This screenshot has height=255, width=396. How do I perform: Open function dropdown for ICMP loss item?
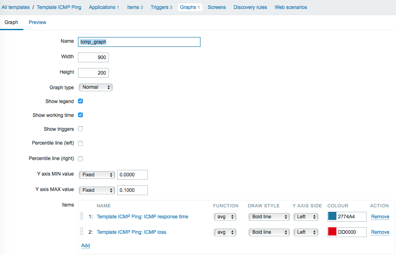[225, 232]
